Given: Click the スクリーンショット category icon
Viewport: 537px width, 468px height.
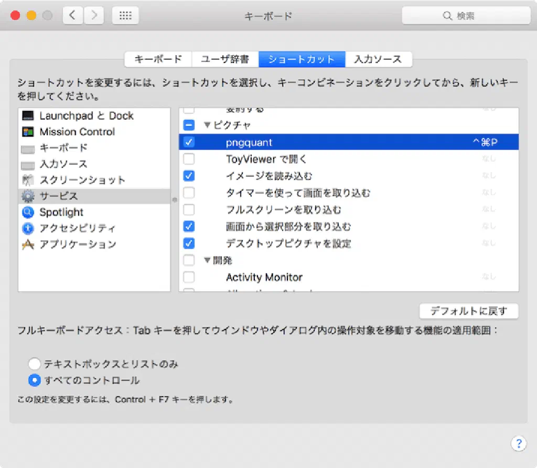Looking at the screenshot, I should point(28,180).
